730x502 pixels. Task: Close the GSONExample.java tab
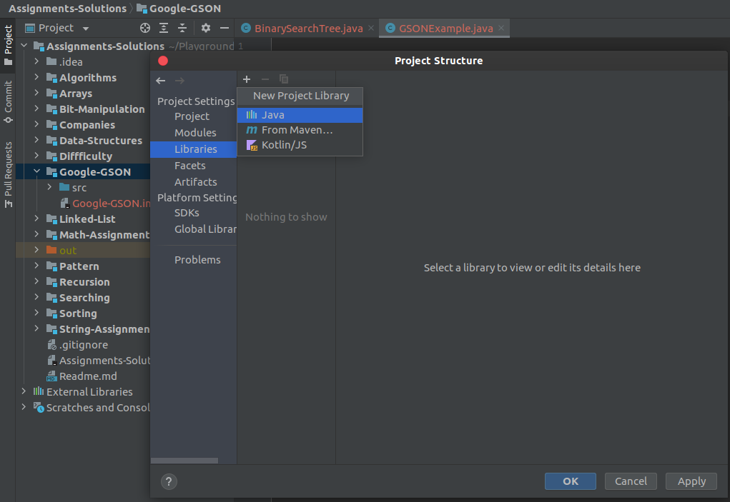[x=501, y=28]
